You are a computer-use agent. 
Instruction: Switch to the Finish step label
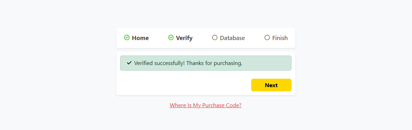[280, 38]
